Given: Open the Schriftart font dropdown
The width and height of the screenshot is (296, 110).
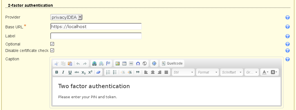Looking at the screenshot, I should pos(232,72).
